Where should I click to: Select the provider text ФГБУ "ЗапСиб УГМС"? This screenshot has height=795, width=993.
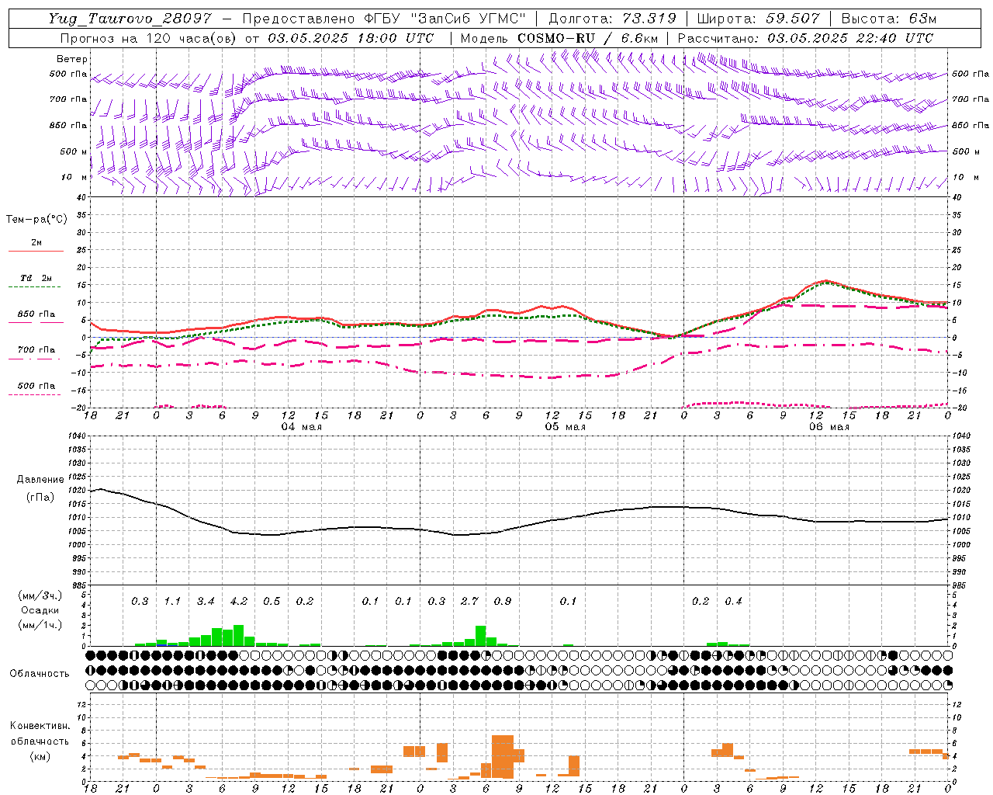(445, 19)
